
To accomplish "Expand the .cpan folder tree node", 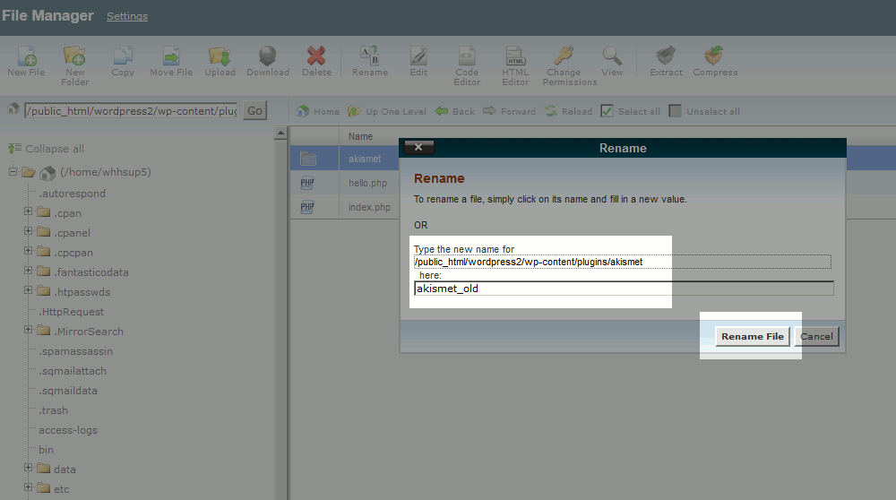I will point(29,212).
